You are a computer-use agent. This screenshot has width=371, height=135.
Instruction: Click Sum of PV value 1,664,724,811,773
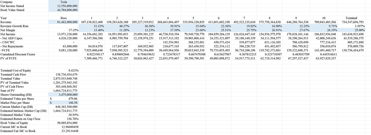pos(65,91)
